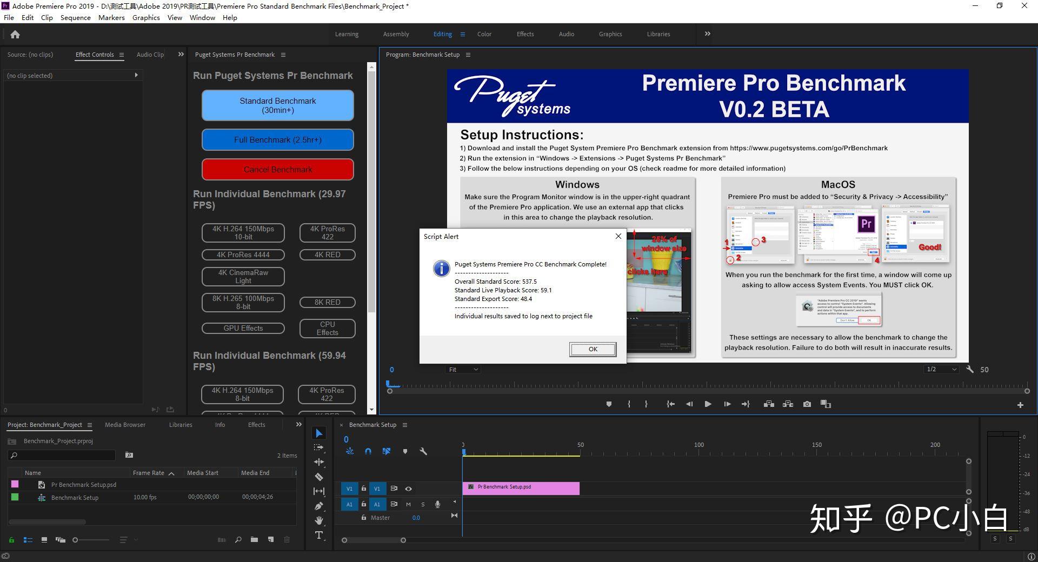Open the 1/2 playback resolution dropdown

pos(941,370)
